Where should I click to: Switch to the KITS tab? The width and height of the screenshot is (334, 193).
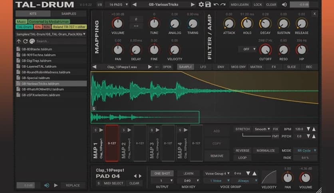point(33,14)
